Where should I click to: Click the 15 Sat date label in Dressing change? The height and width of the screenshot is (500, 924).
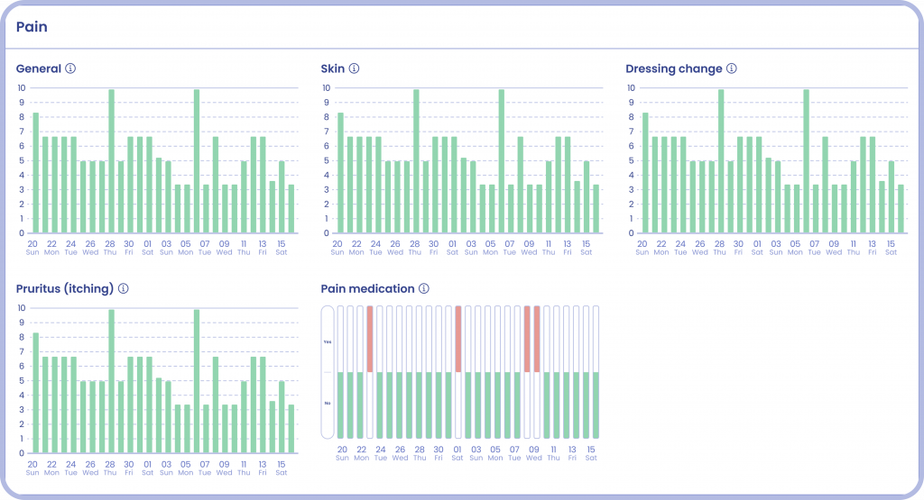click(x=892, y=247)
